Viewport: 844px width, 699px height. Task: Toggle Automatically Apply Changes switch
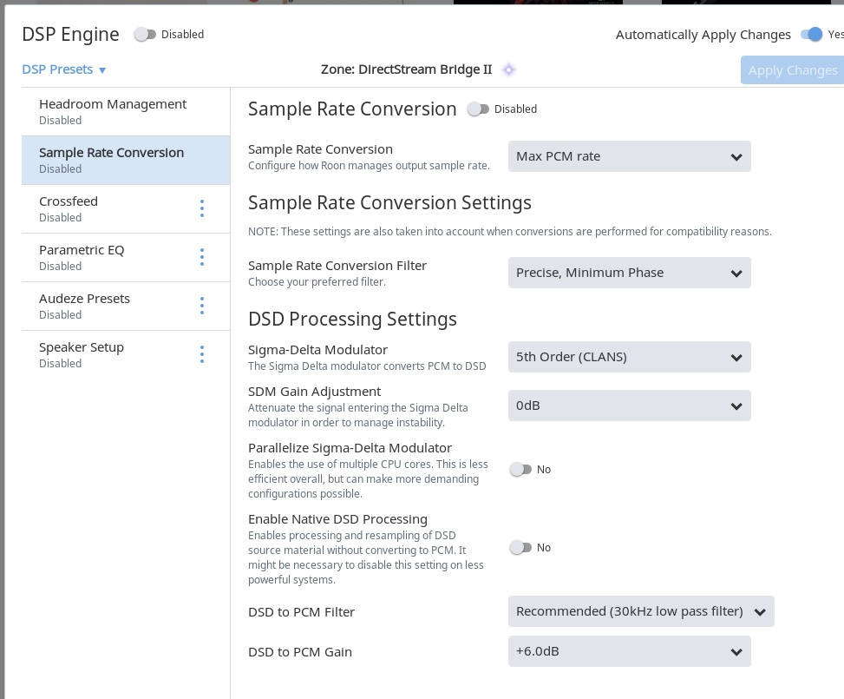tap(812, 35)
